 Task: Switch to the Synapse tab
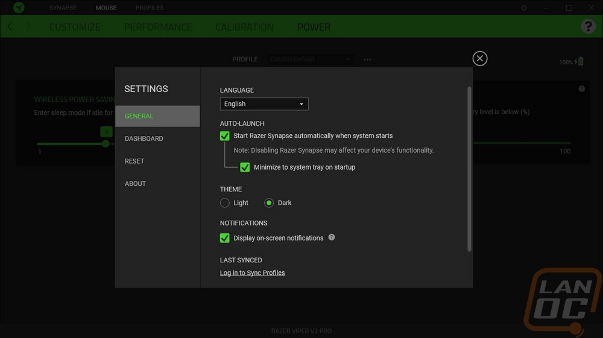(x=63, y=8)
